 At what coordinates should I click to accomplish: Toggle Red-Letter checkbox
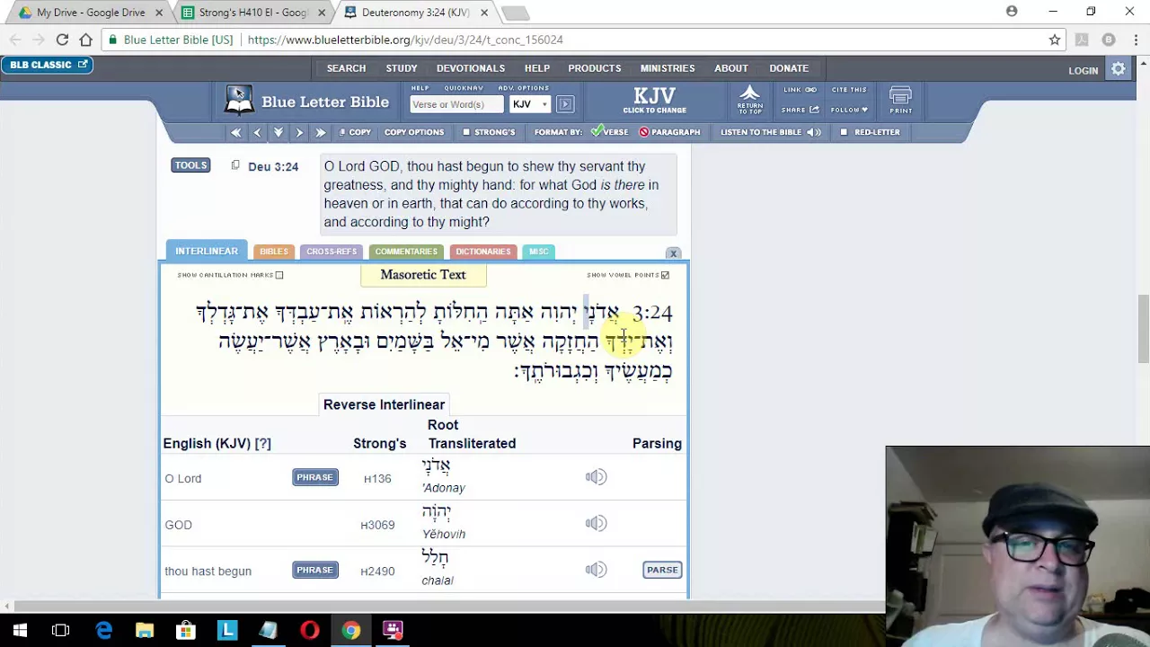pos(843,132)
